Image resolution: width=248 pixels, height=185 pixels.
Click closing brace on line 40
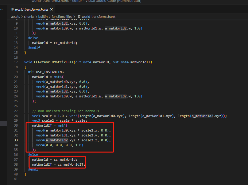pos(25,174)
